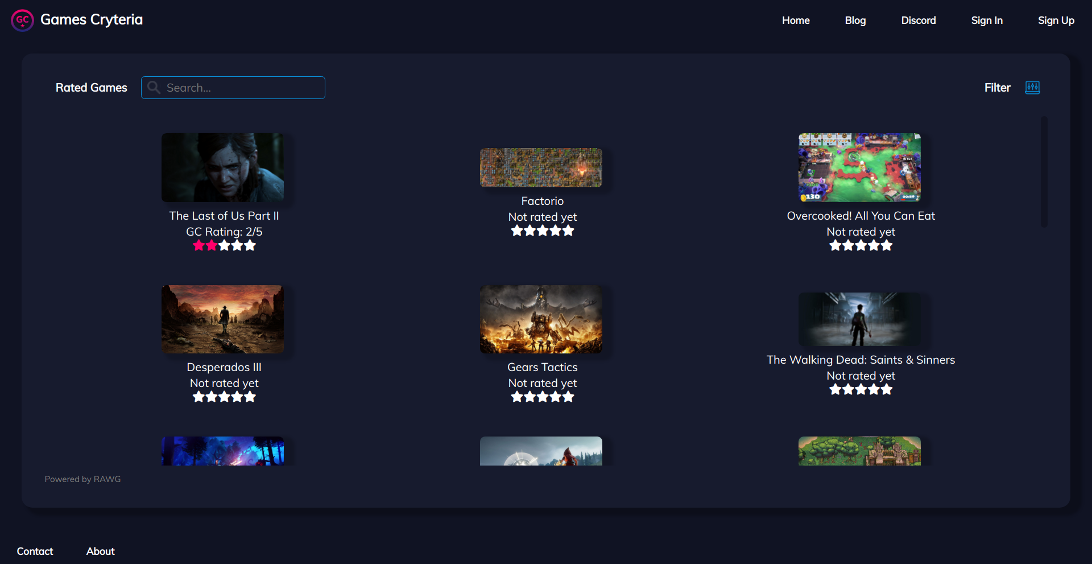Rate Overcooked! All You Can Eat one star
The height and width of the screenshot is (564, 1092).
(x=835, y=246)
